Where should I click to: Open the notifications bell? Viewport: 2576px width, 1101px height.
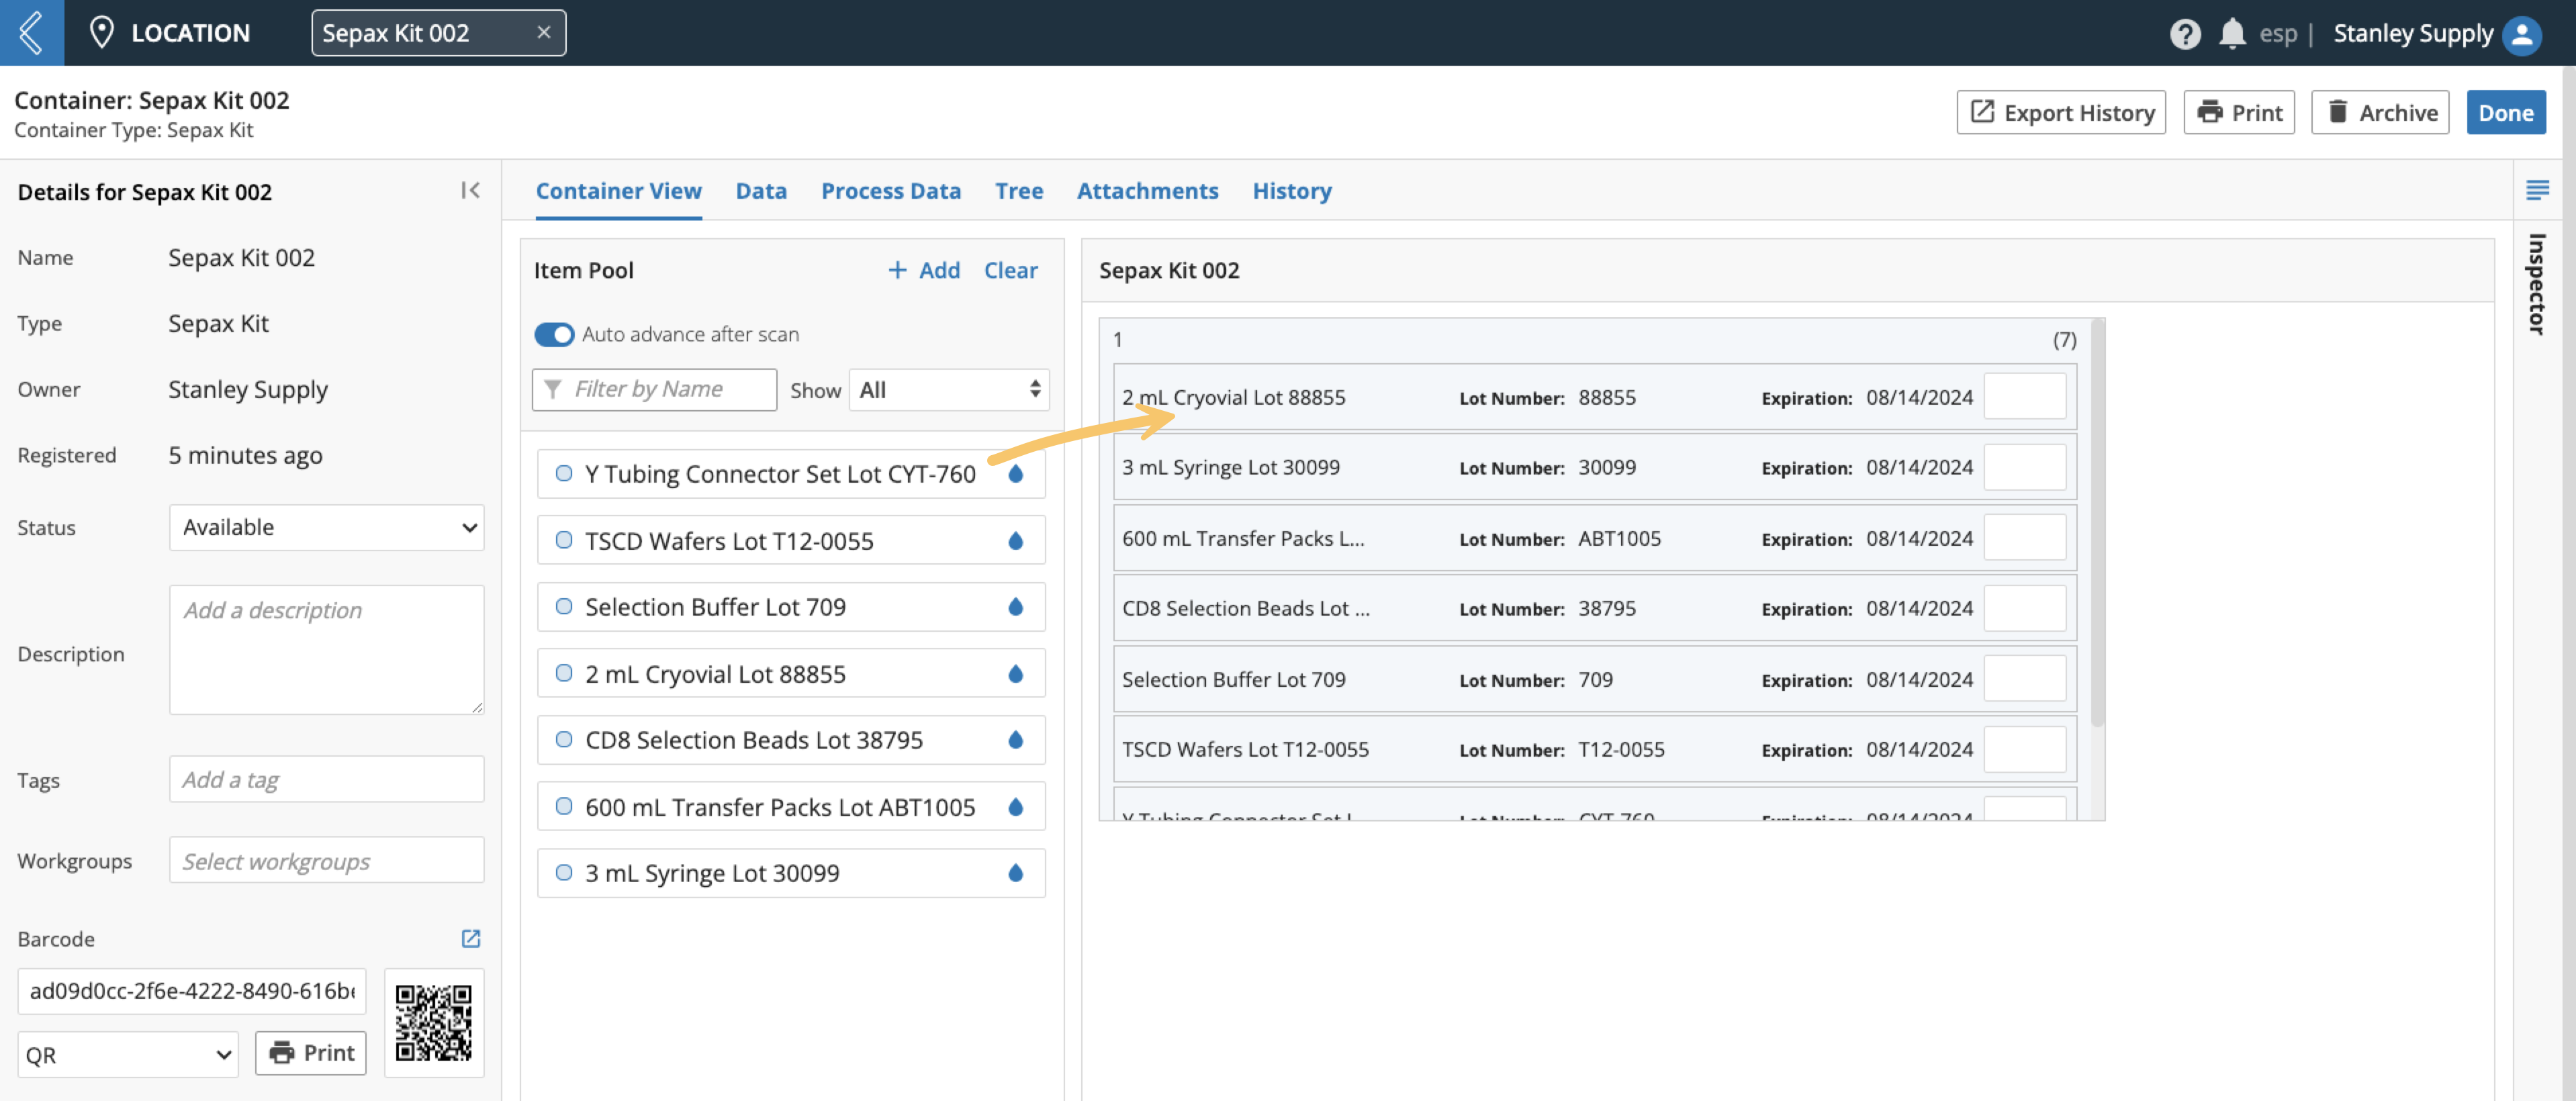[x=2232, y=33]
